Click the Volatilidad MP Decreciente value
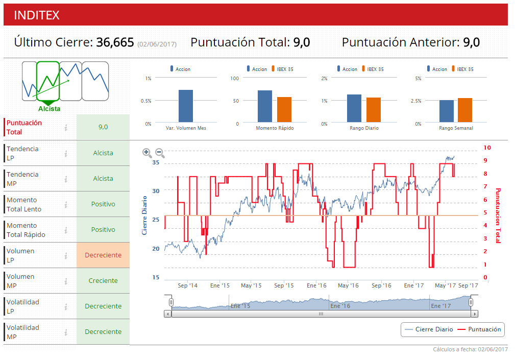The height and width of the screenshot is (359, 515). (103, 332)
